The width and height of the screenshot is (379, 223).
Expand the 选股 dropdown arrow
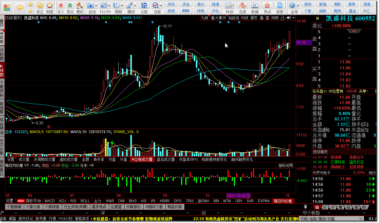pos(161,6)
